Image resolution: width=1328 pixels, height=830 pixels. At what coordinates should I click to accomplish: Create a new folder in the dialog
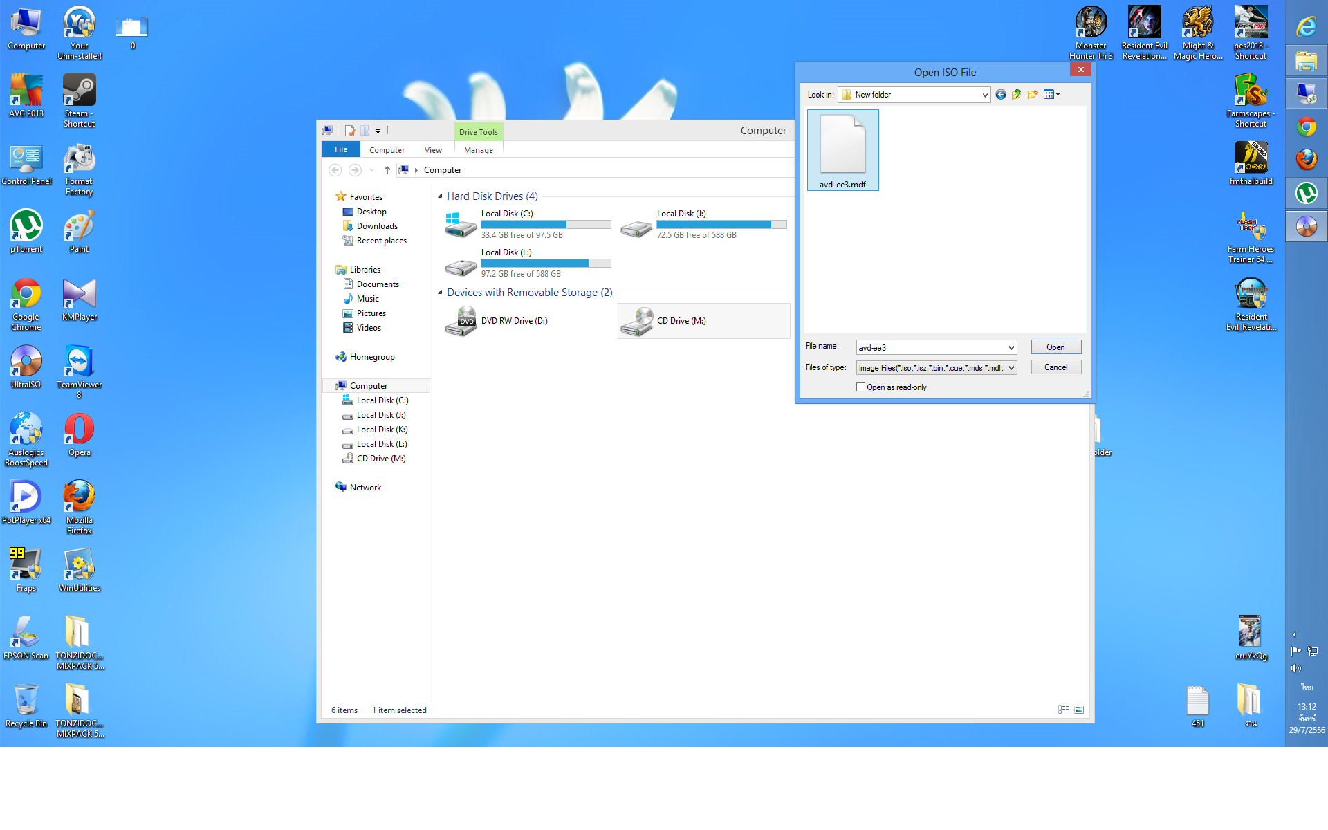click(x=1033, y=95)
